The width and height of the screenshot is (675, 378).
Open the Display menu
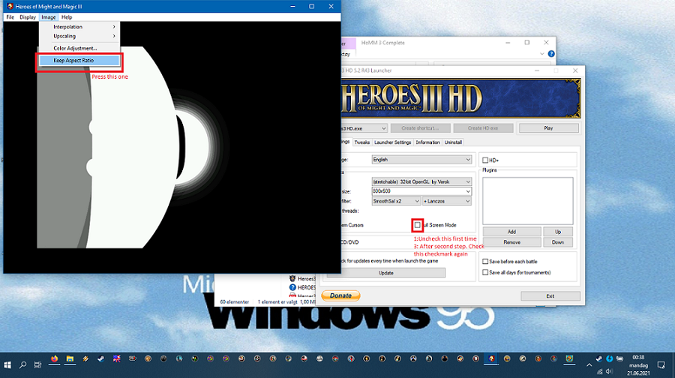[x=28, y=17]
